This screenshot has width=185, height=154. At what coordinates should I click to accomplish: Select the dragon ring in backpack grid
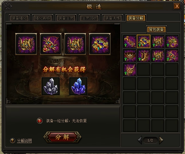(x=172, y=41)
